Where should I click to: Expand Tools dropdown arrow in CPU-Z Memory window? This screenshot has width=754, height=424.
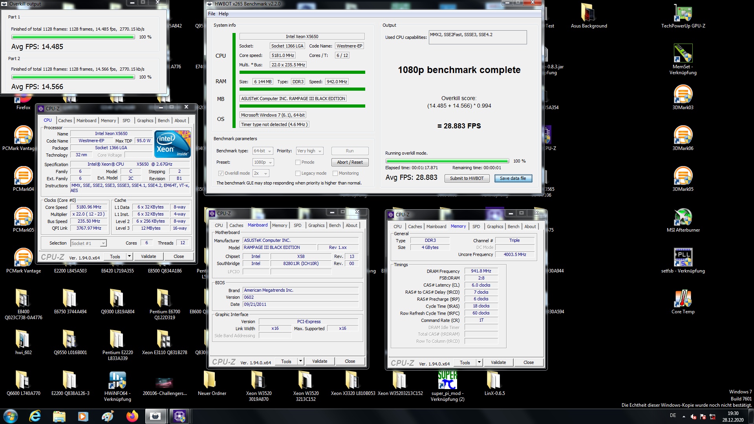pos(479,362)
